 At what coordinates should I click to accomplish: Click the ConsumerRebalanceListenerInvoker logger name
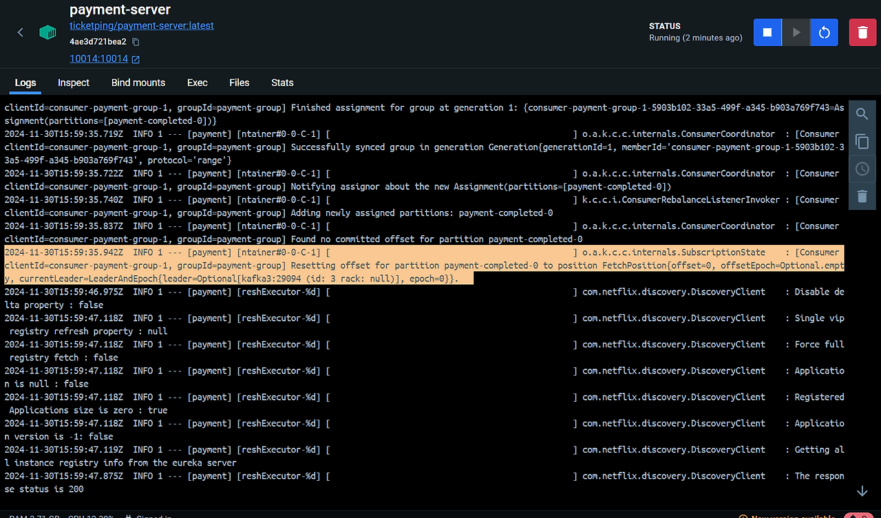coord(681,200)
